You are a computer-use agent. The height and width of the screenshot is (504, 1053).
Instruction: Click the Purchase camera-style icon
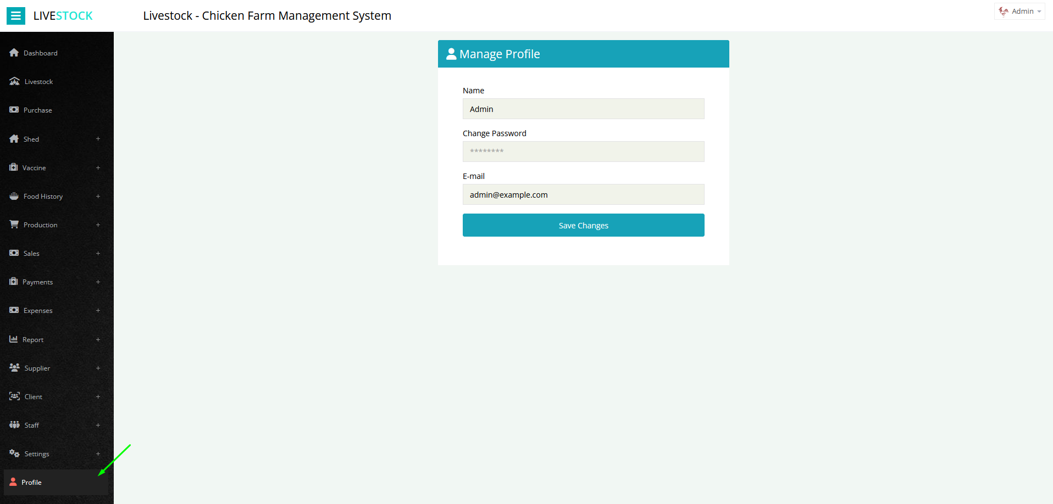[14, 109]
